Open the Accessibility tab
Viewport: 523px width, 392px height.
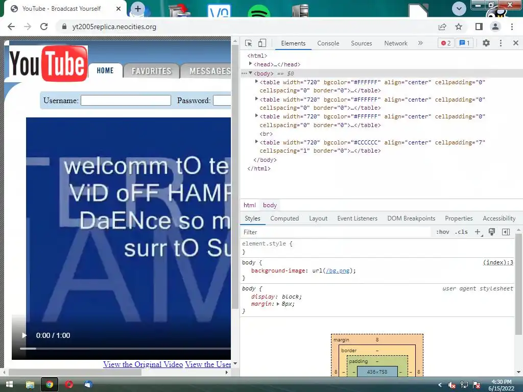coord(499,218)
